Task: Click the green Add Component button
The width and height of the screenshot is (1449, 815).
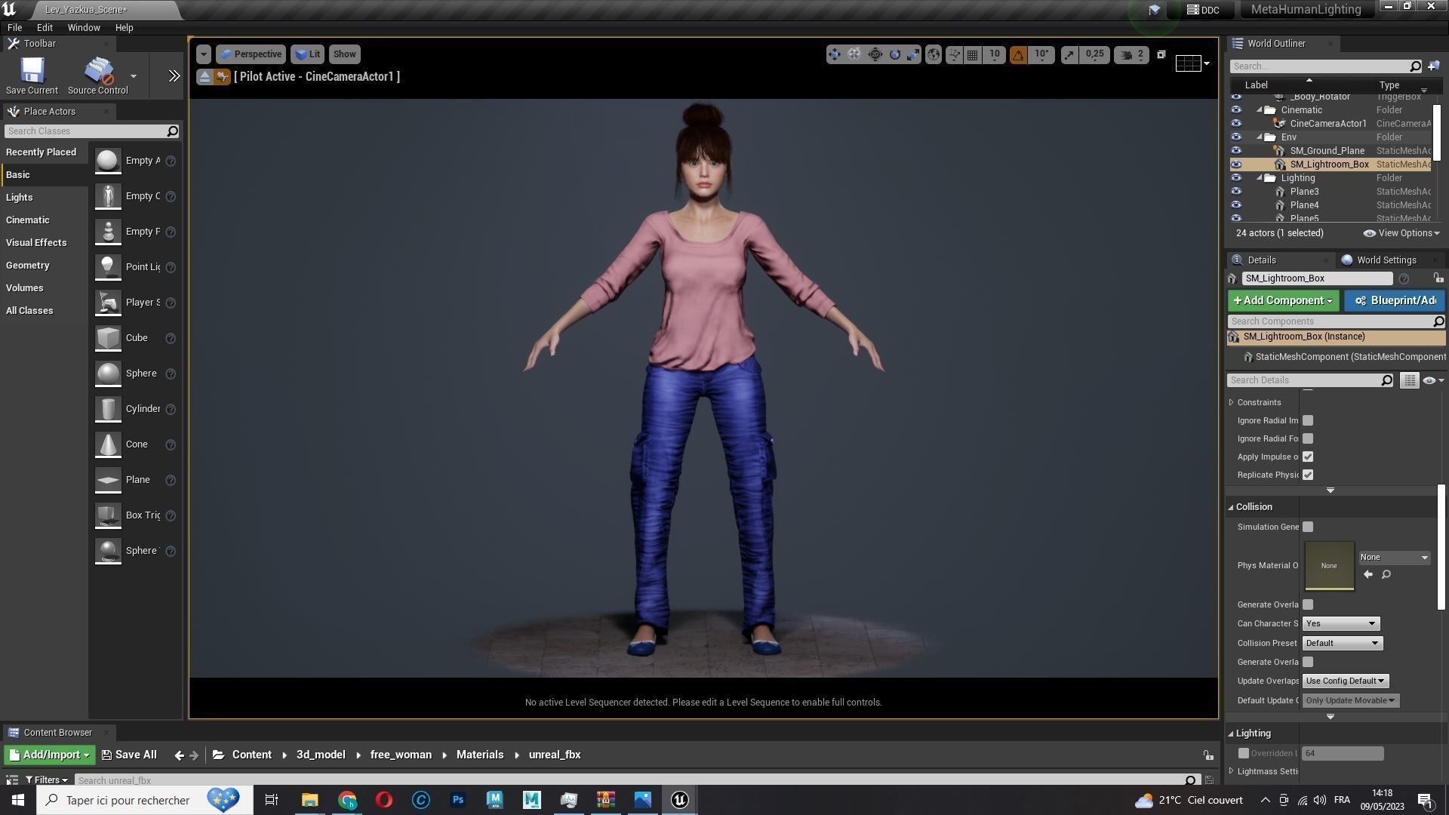Action: 1282,300
